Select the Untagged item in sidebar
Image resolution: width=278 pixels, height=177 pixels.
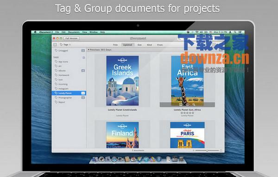pos(69,50)
